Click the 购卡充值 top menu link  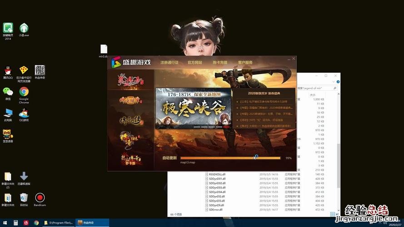[220, 62]
